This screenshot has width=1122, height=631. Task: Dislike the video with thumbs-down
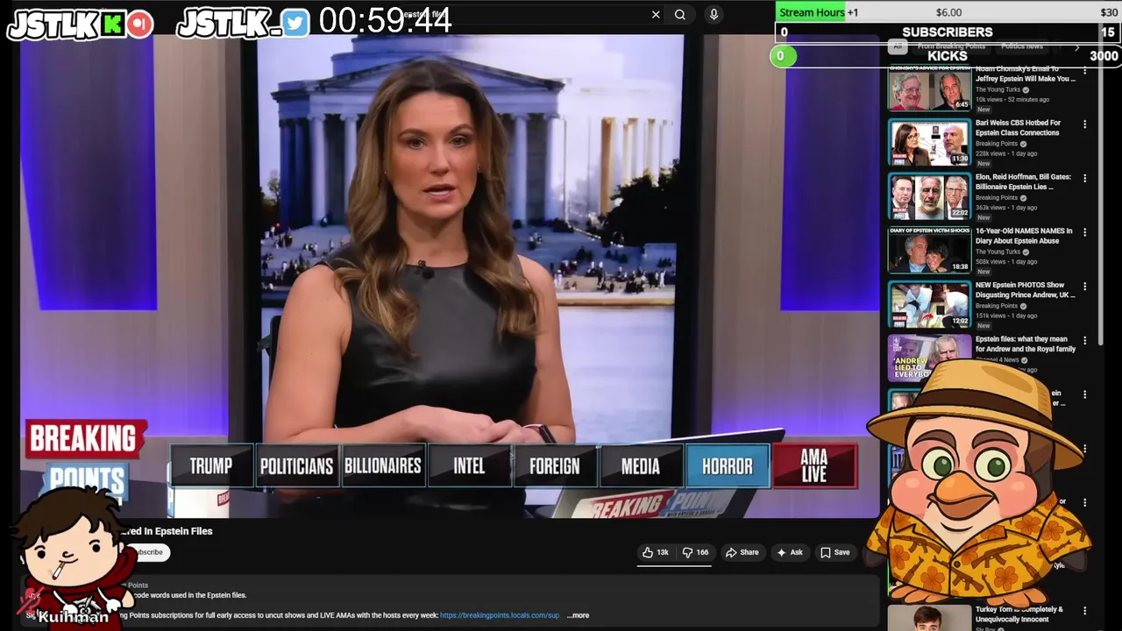point(695,552)
